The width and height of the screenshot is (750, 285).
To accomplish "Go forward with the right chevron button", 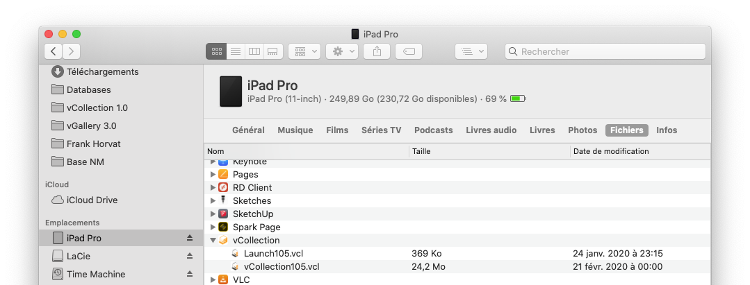I will pos(72,51).
